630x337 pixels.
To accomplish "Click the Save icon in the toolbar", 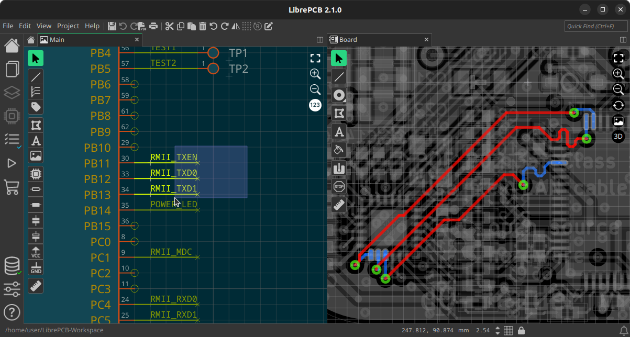I will tap(112, 26).
